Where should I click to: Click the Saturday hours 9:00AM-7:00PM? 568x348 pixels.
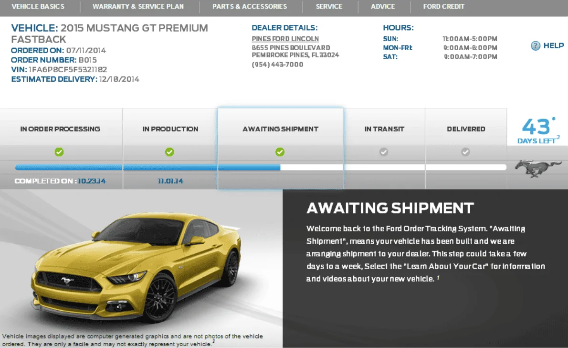(x=471, y=56)
